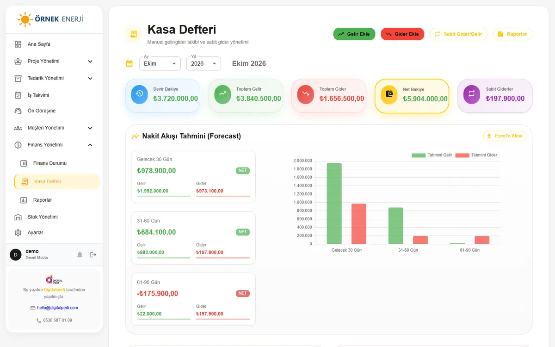
Task: Click the Net Bakiye wallet icon
Action: click(389, 94)
